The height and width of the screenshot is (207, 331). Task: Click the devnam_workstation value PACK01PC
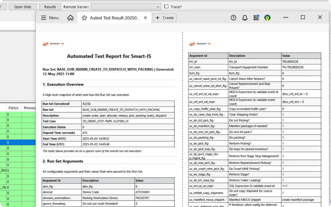(x=143, y=198)
